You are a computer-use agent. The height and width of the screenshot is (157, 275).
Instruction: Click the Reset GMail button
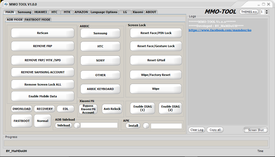pyautogui.click(x=156, y=60)
